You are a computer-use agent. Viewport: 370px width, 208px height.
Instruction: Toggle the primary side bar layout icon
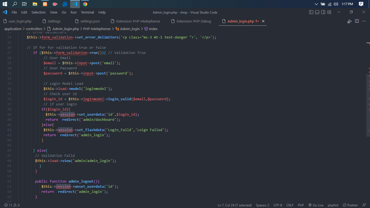tap(311, 12)
